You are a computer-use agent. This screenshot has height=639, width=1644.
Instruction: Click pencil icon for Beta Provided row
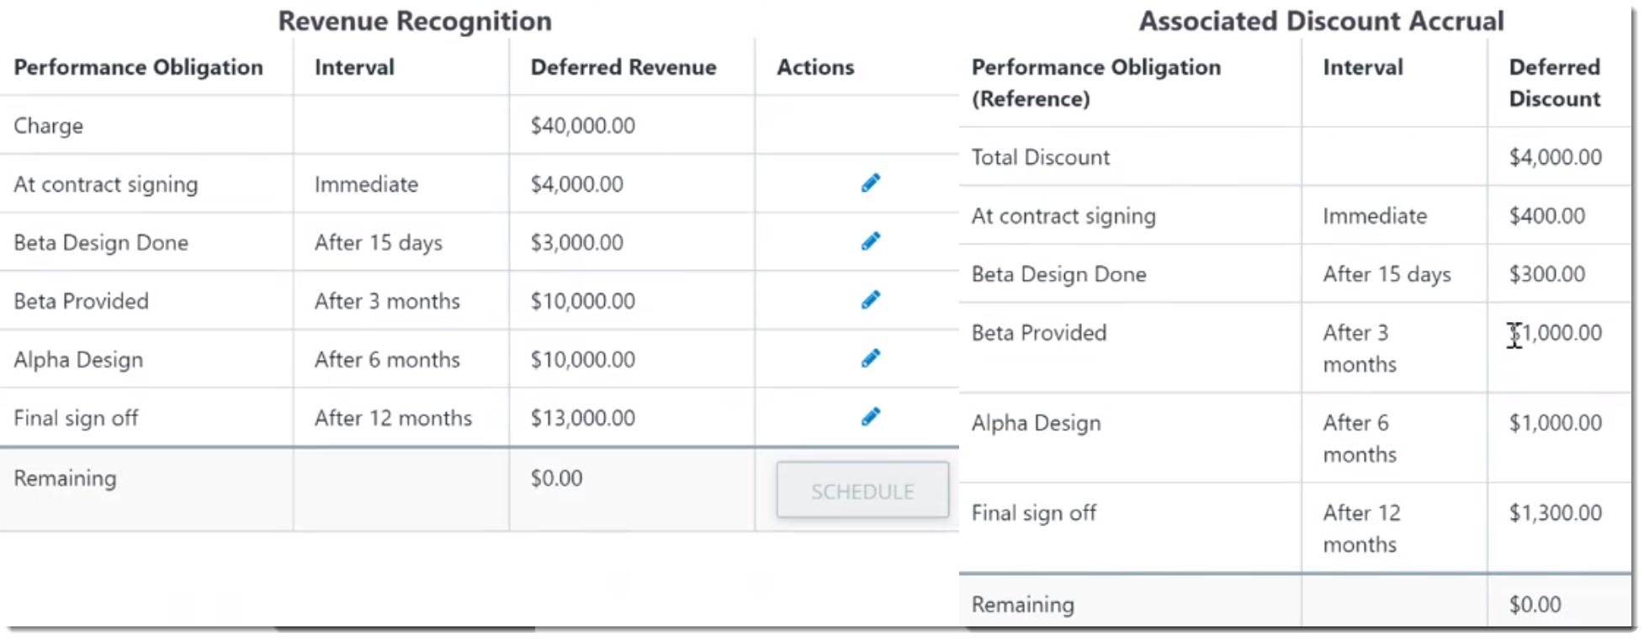coord(871,300)
